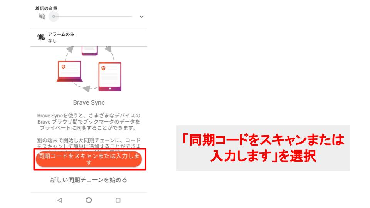Image resolution: width=370 pixels, height=208 pixels.
Task: Tap the Android home circle button
Action: coord(89,200)
